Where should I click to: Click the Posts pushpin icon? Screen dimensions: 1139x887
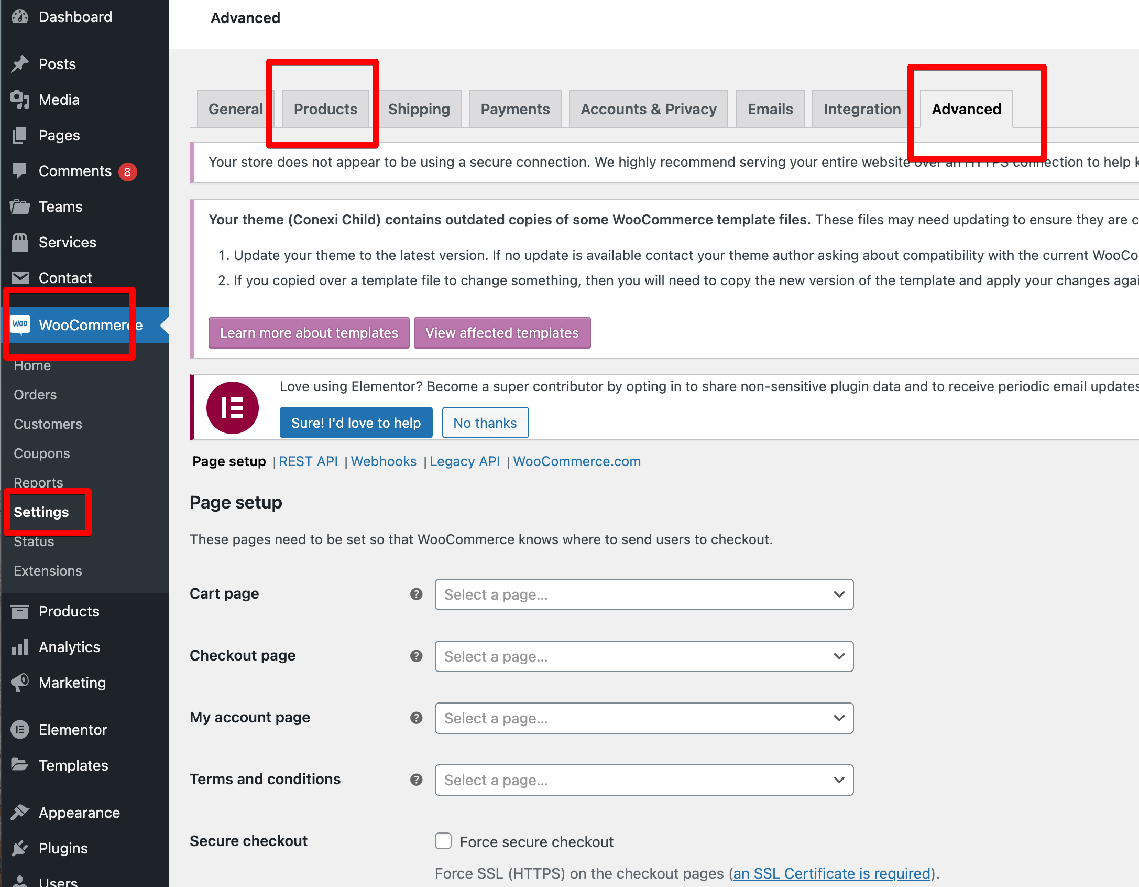pos(20,64)
